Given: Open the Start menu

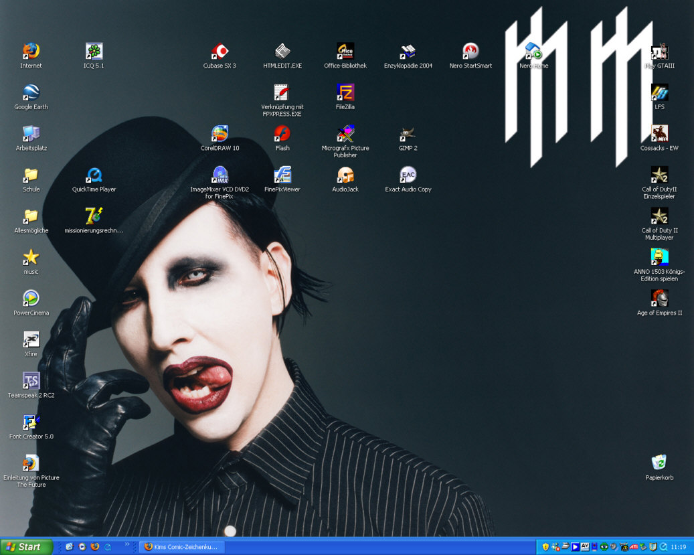Looking at the screenshot, I should [23, 547].
